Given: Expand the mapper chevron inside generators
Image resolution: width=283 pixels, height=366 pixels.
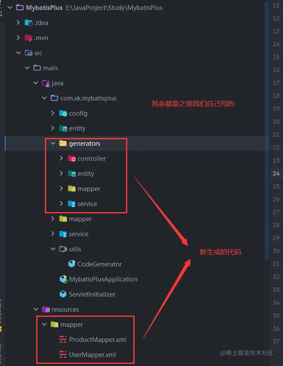Looking at the screenshot, I should (x=61, y=188).
